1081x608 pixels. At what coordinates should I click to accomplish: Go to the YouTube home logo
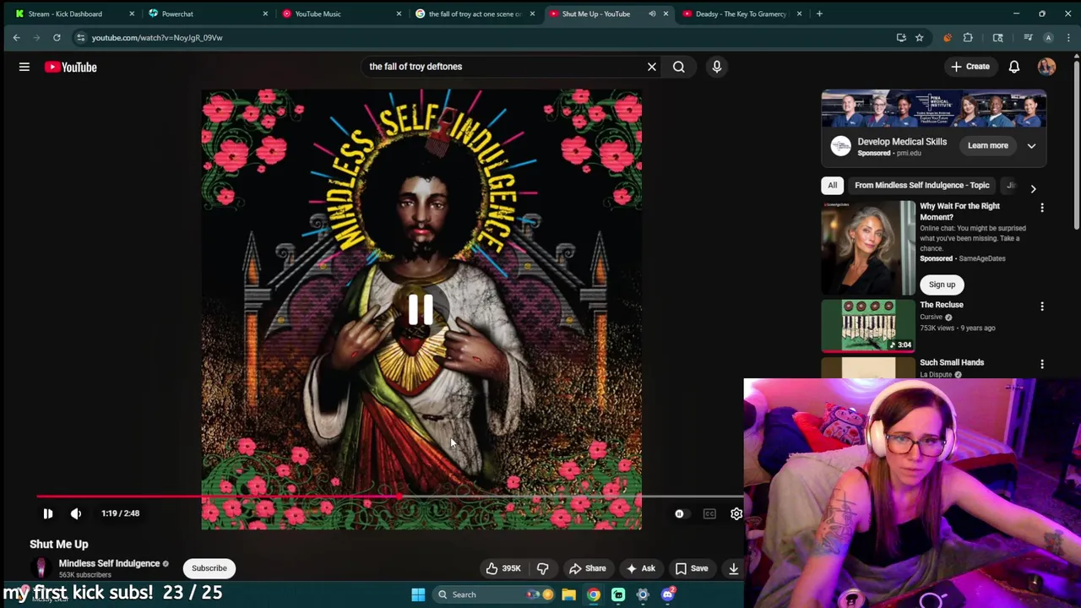point(71,67)
